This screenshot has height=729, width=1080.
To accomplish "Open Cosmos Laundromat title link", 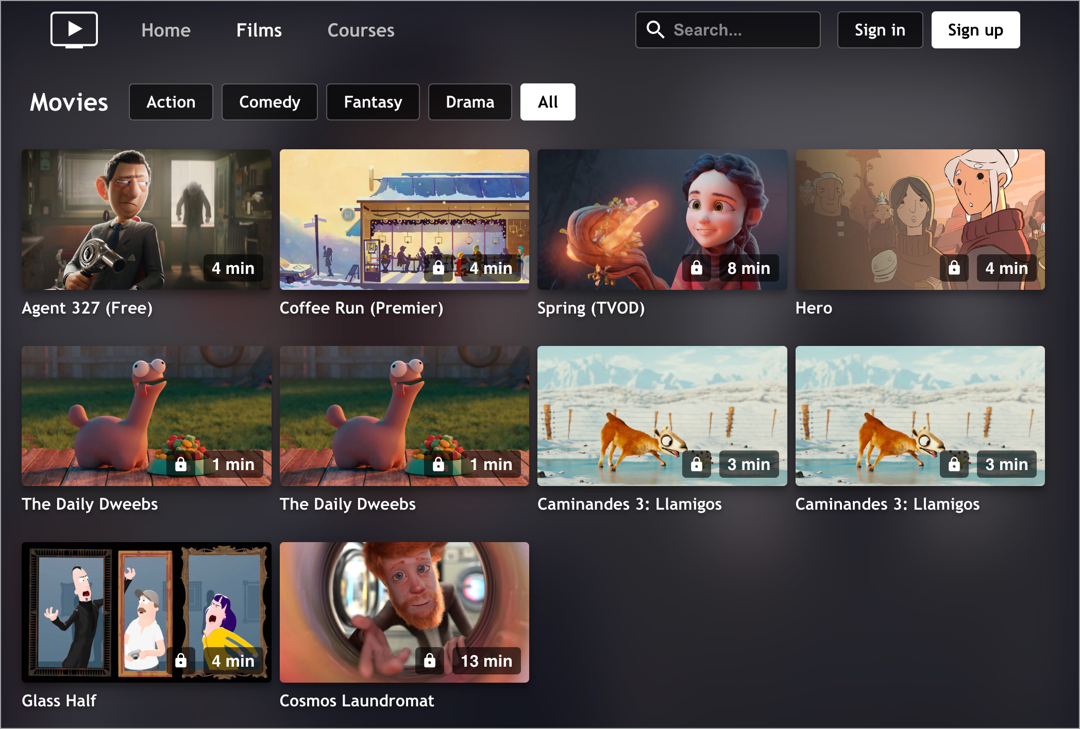I will click(357, 701).
